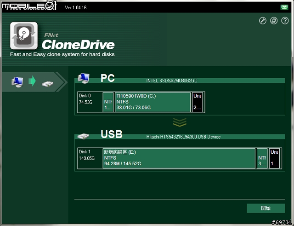Open the wrench settings icon
Screen dimensions: 294x226
262,21
